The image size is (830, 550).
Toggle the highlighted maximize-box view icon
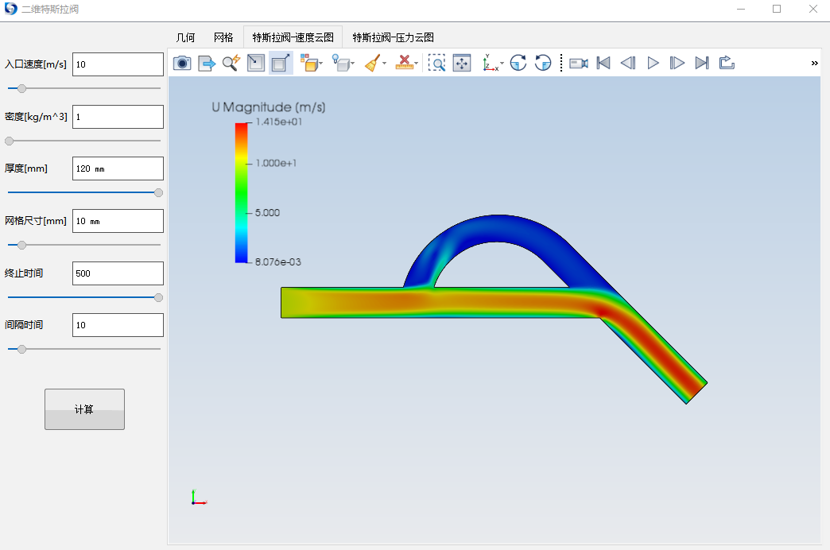[x=280, y=64]
